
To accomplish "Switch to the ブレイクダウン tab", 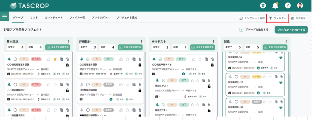I will [101, 18].
